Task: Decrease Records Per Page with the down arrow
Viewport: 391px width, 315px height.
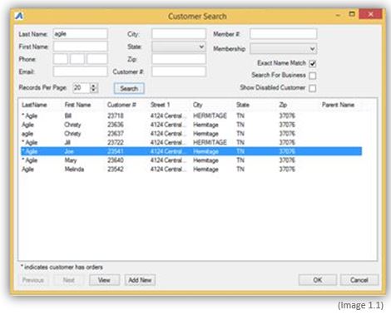Action: [94, 91]
